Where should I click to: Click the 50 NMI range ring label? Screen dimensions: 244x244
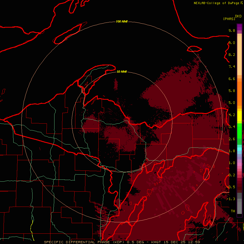pyautogui.click(x=122, y=72)
